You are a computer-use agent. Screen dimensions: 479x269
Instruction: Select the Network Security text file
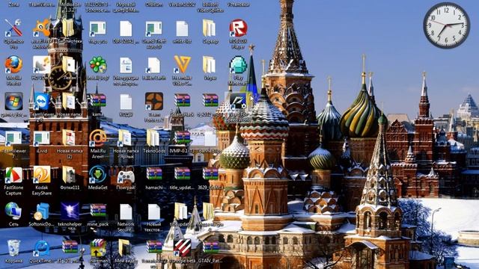point(126,211)
